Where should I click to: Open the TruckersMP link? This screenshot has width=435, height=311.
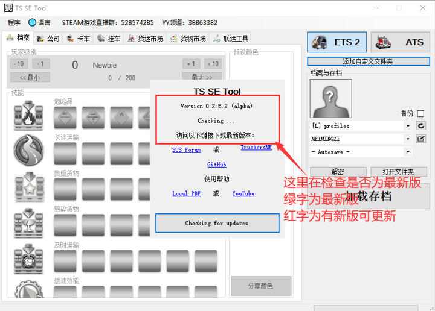click(x=256, y=148)
